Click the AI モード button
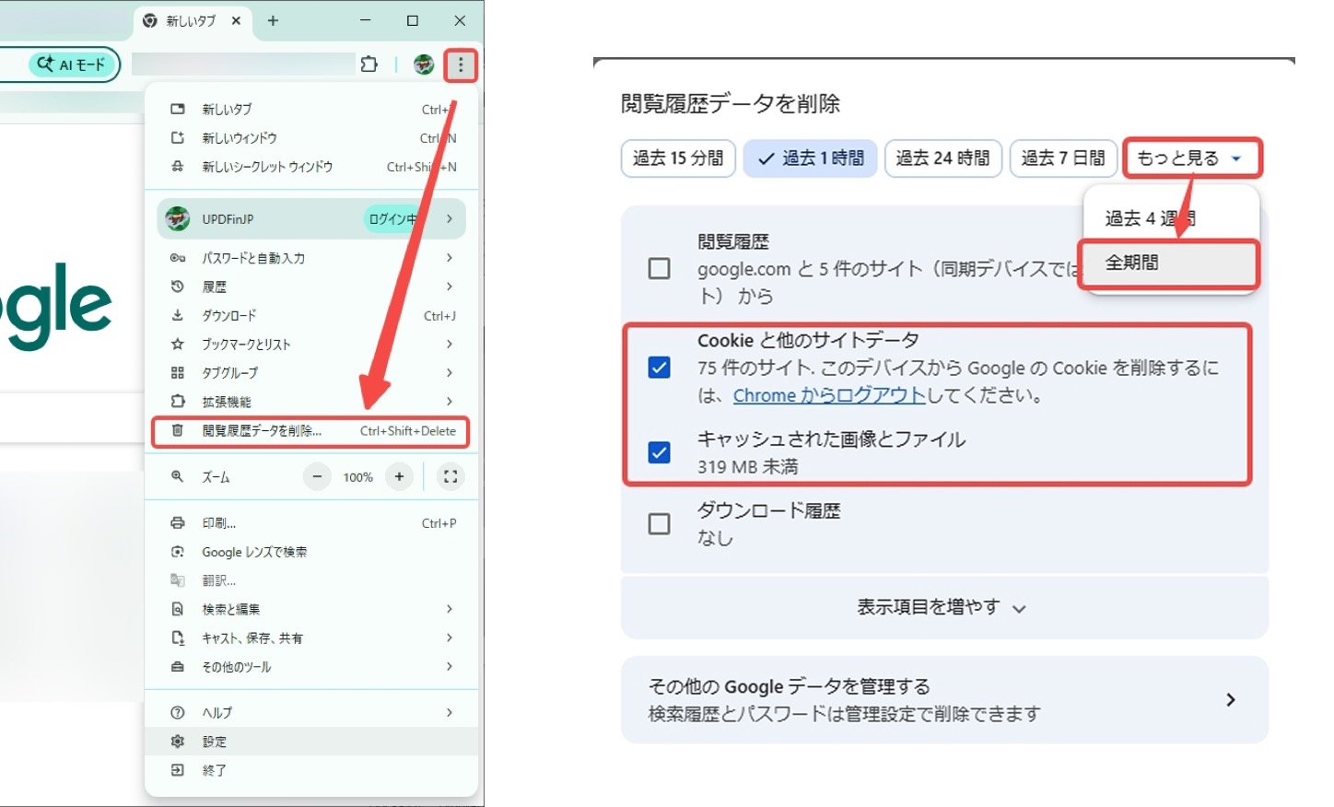 [x=72, y=64]
